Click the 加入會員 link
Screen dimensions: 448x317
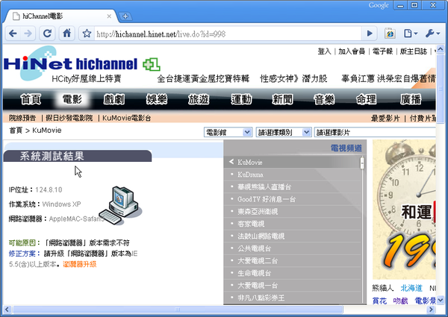pos(352,51)
